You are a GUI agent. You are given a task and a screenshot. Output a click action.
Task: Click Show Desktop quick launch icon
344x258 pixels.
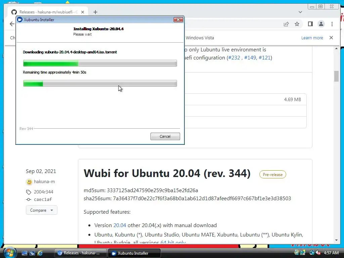24,253
